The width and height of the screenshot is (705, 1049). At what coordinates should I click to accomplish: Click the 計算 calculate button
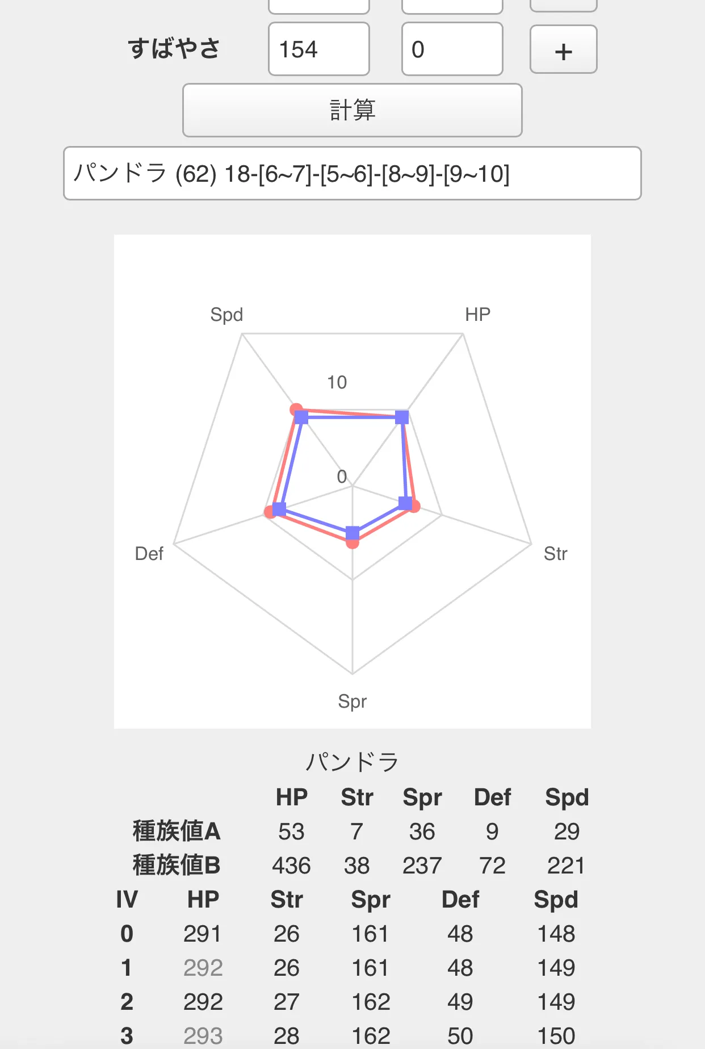pos(352,110)
